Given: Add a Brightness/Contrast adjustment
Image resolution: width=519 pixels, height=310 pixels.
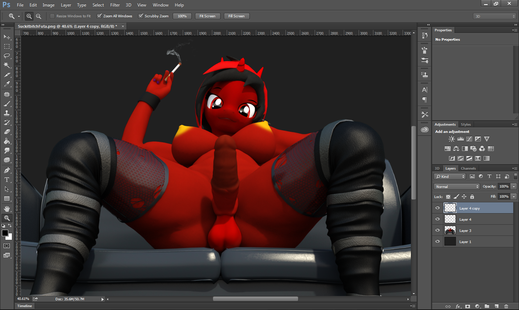Looking at the screenshot, I should point(452,139).
